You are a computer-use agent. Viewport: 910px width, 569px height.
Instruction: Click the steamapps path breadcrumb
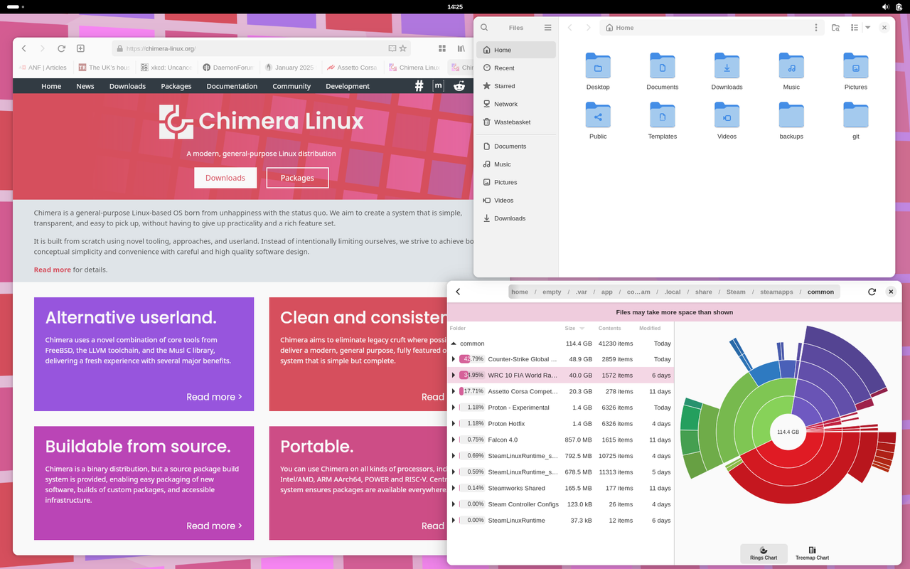point(776,292)
